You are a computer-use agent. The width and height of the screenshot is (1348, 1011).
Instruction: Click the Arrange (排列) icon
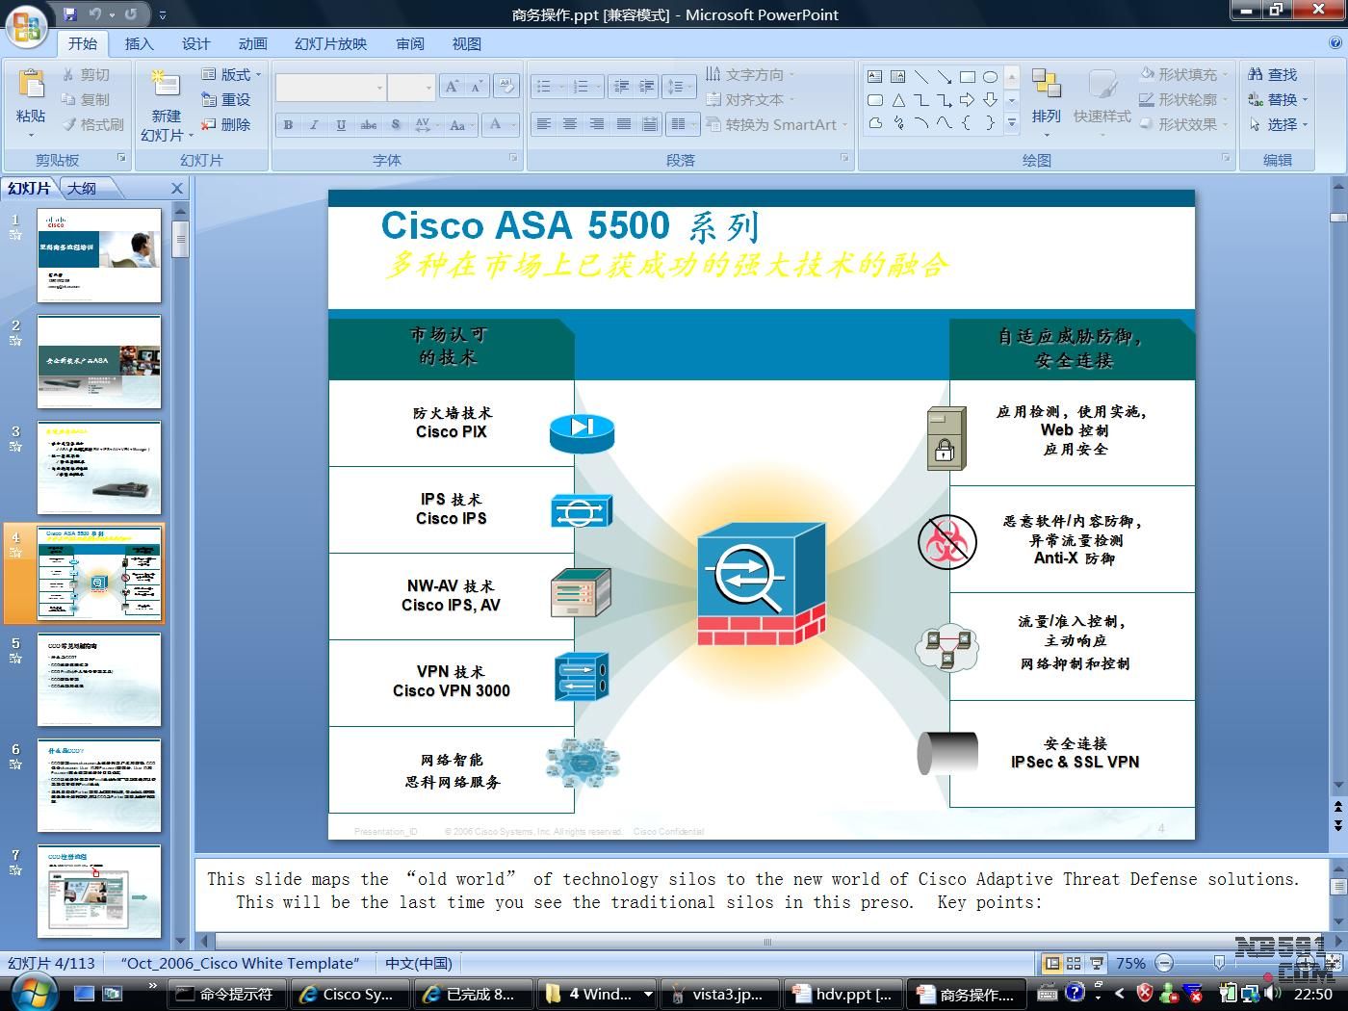pyautogui.click(x=1046, y=85)
